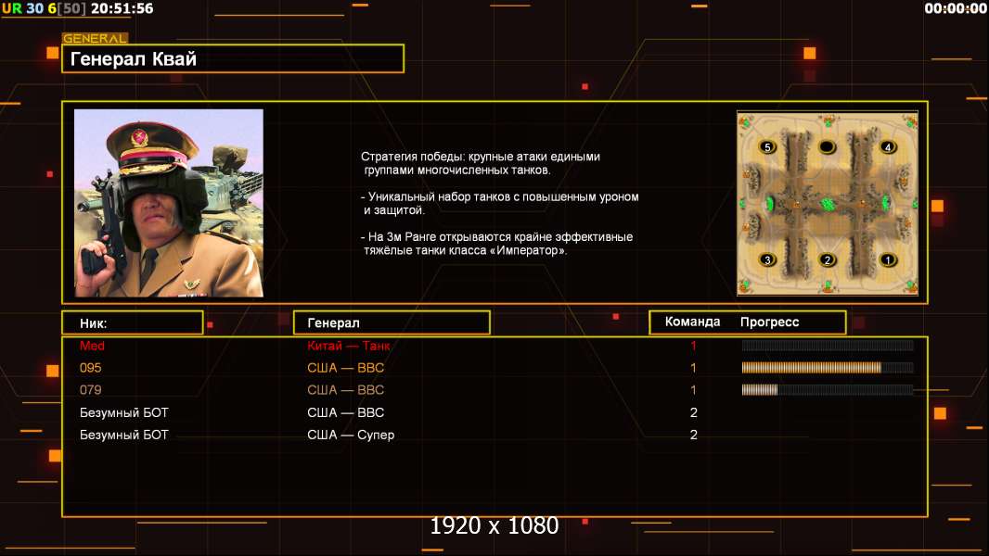The height and width of the screenshot is (556, 989).
Task: Select player row "079"
Action: click(x=494, y=390)
